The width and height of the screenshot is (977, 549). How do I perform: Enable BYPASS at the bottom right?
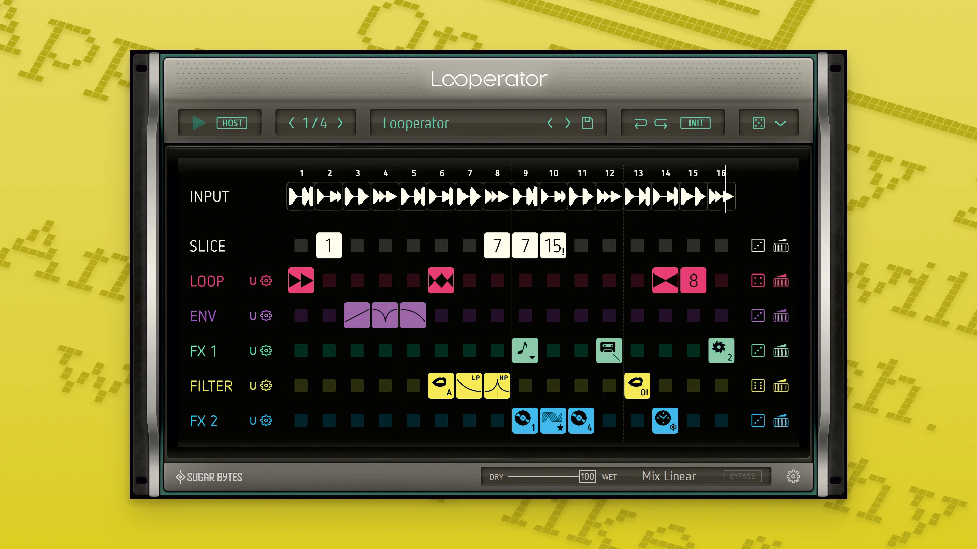click(x=742, y=476)
